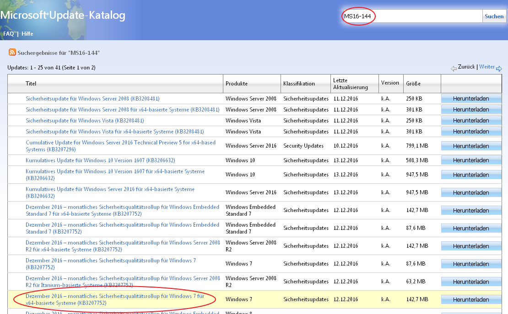Click the 'Suchergebnisse für "MS16-144"' heading
The height and width of the screenshot is (314, 508).
(x=59, y=53)
